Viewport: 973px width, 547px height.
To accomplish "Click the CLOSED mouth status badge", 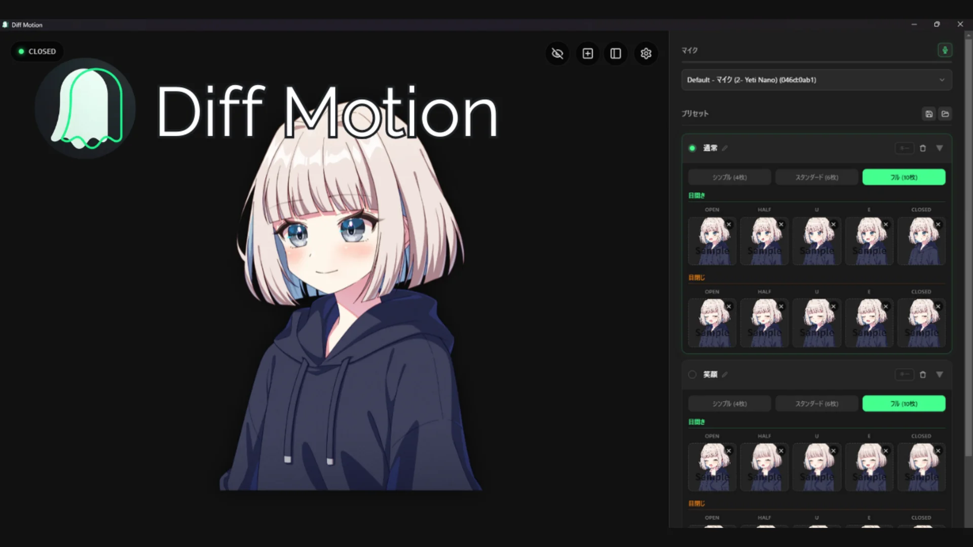I will pyautogui.click(x=37, y=52).
